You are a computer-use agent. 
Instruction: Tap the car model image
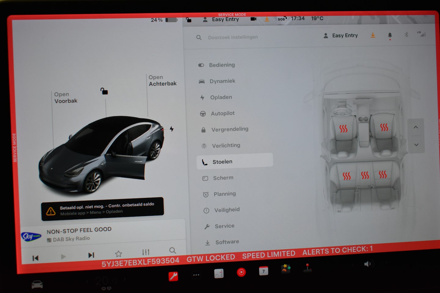(101, 154)
